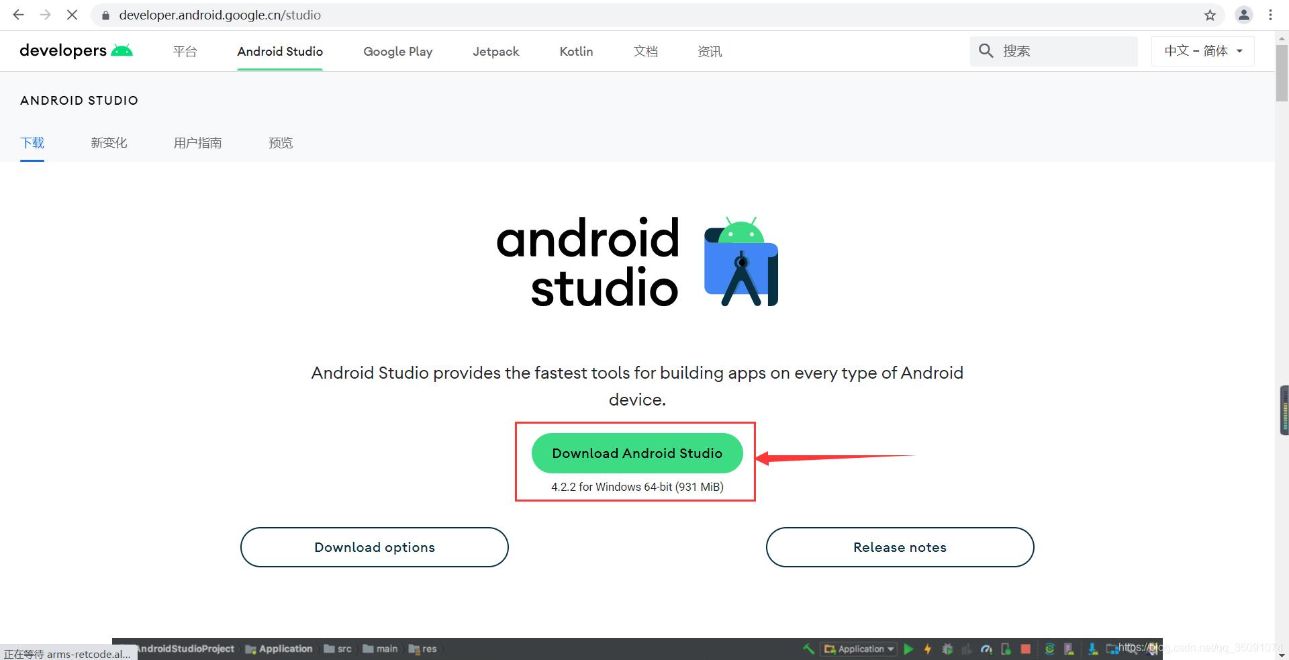Click the green hammer build icon
This screenshot has height=660, width=1289.
(809, 649)
